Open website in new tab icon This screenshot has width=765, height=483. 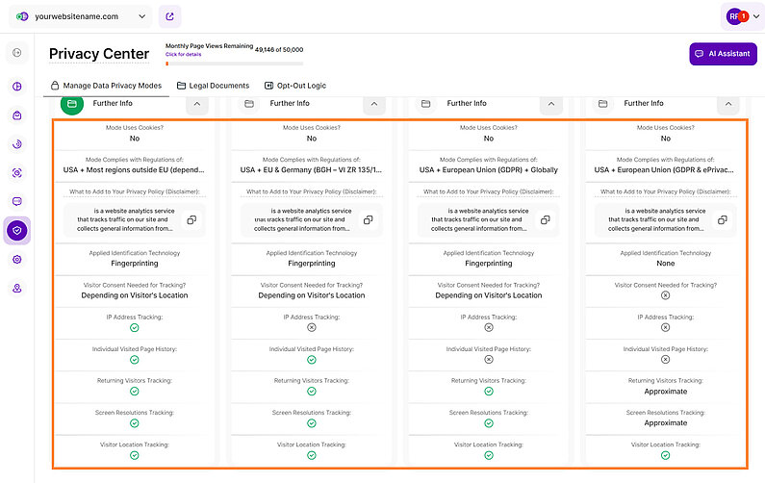pos(169,16)
